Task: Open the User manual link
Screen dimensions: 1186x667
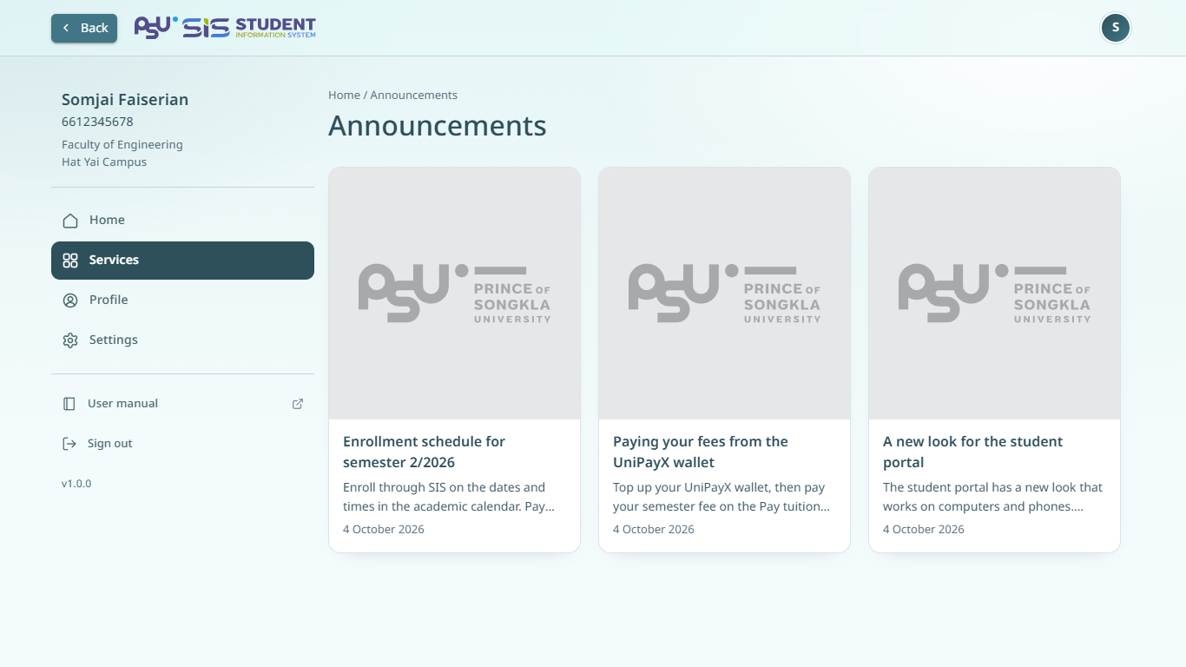Action: [182, 404]
